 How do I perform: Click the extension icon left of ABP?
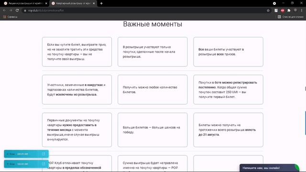pyautogui.click(x=276, y=11)
